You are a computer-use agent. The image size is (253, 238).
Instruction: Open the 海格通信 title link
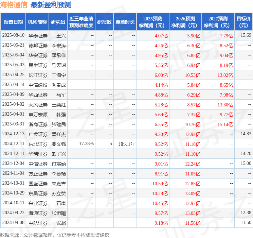14,5
